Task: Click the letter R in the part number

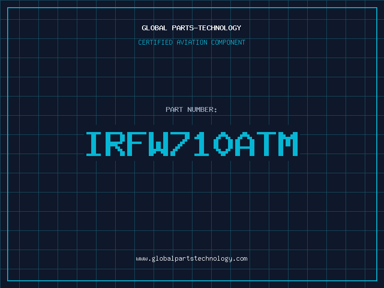Action: click(116, 144)
